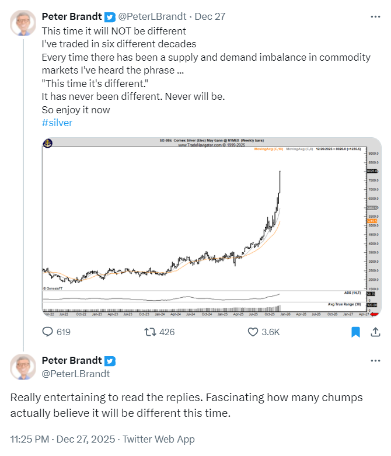Click the 426 retweet count
This screenshot has height=456, width=391.
point(166,332)
